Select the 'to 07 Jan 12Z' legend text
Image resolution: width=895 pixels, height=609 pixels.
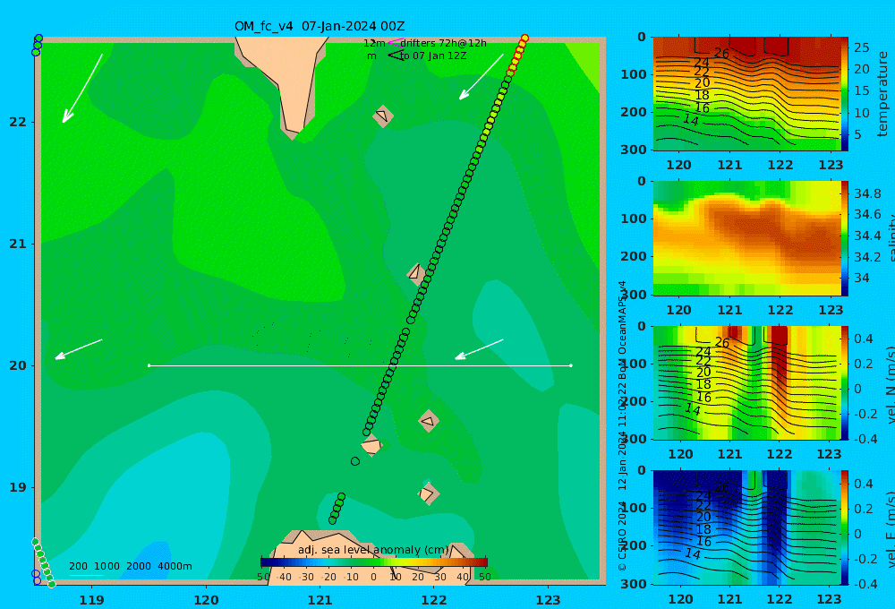click(433, 56)
